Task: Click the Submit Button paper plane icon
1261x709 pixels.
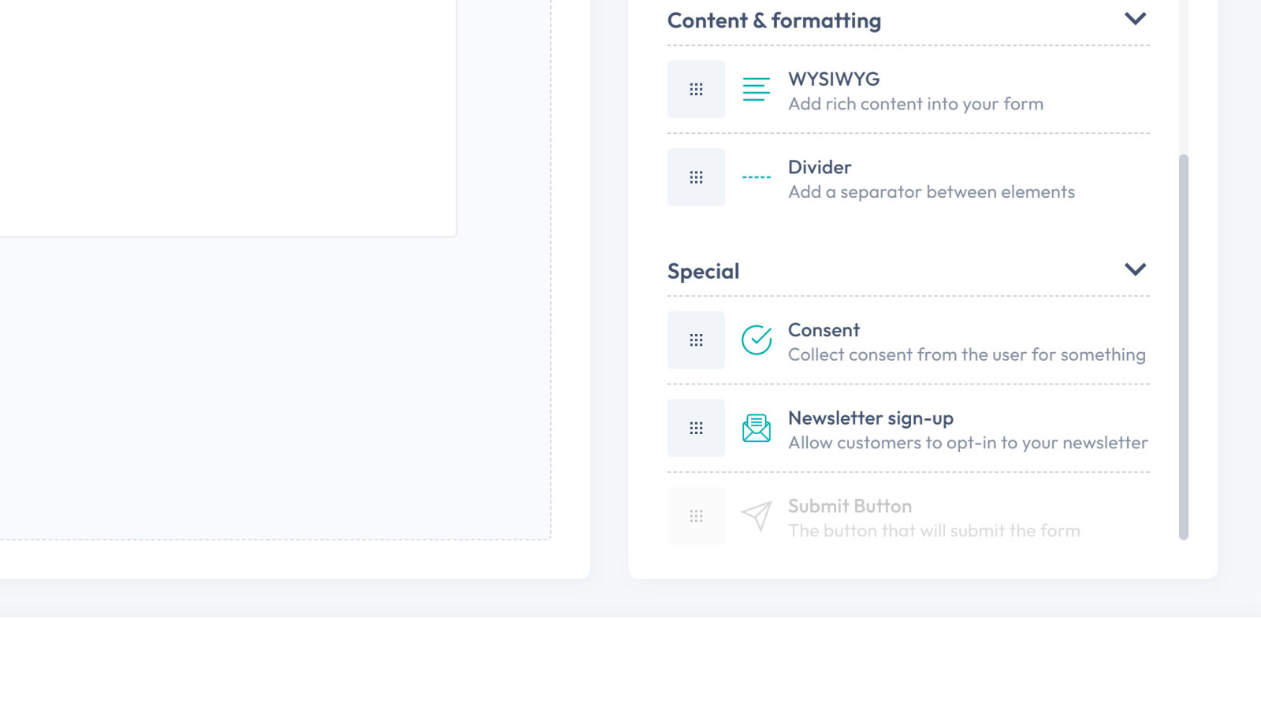Action: point(756,517)
